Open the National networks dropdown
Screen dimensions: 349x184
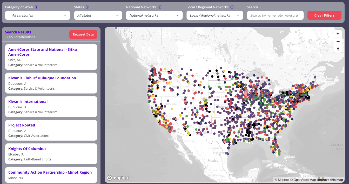[x=154, y=15]
